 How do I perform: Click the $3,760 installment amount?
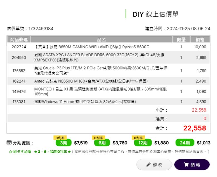pos(120,143)
